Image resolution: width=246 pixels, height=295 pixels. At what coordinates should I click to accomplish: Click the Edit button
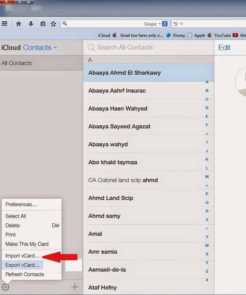tap(224, 48)
